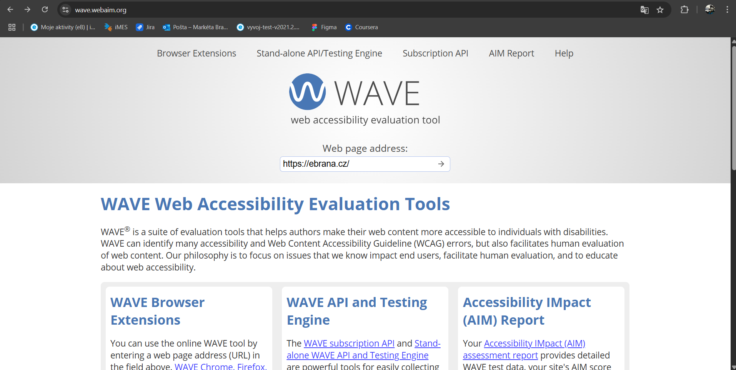The width and height of the screenshot is (736, 370).
Task: Submit the web address with the arrow button
Action: pos(441,164)
